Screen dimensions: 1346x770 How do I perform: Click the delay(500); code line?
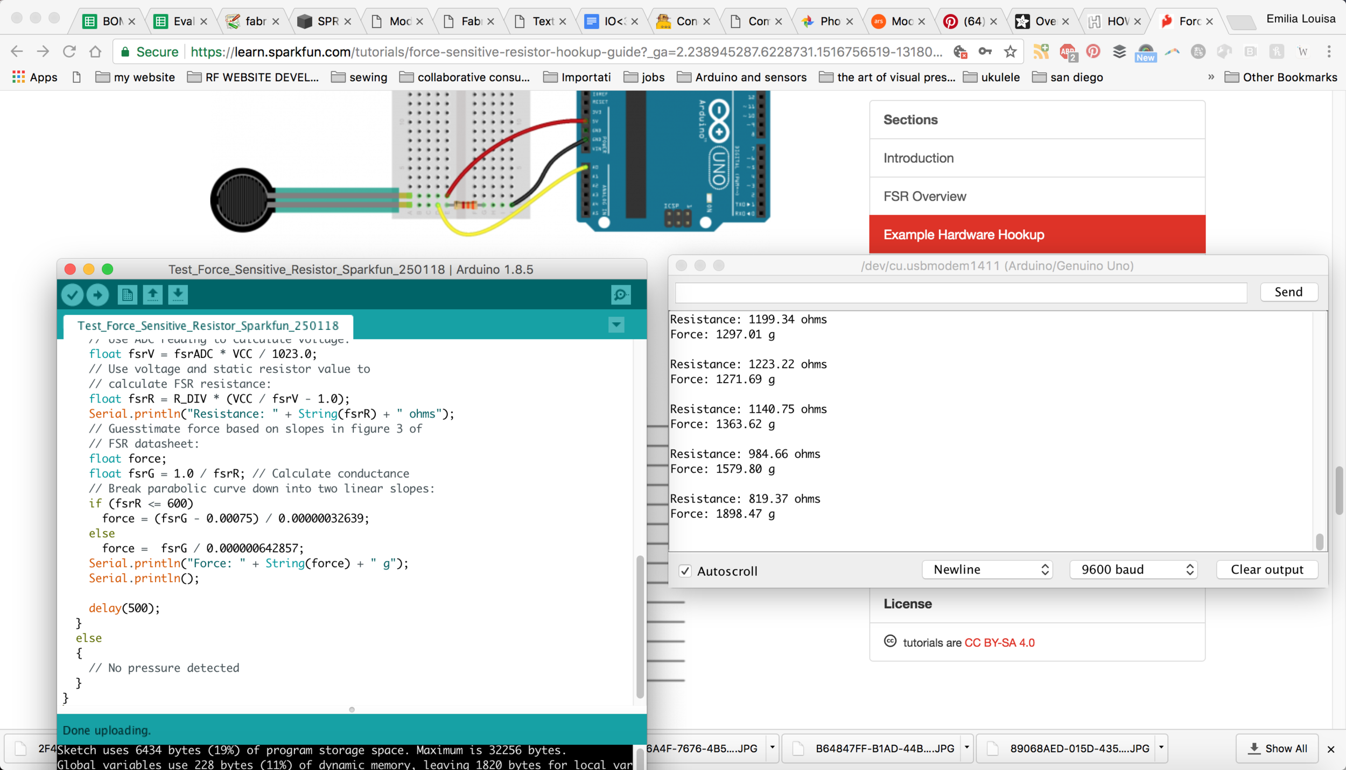[124, 608]
